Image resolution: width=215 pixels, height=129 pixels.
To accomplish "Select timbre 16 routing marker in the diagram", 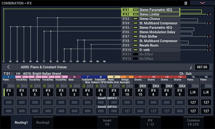I will pyautogui.click(x=104, y=61).
